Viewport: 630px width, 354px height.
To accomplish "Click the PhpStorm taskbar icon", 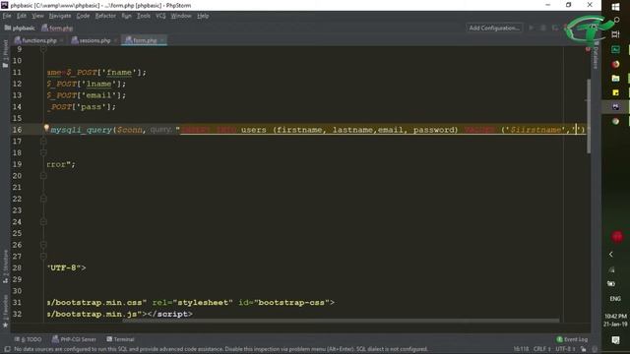I will tap(615, 107).
